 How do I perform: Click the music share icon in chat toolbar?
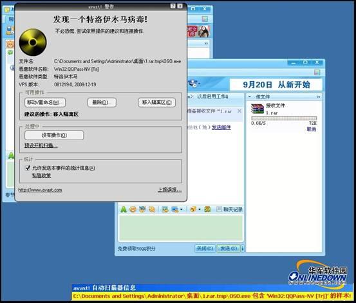pos(193,209)
